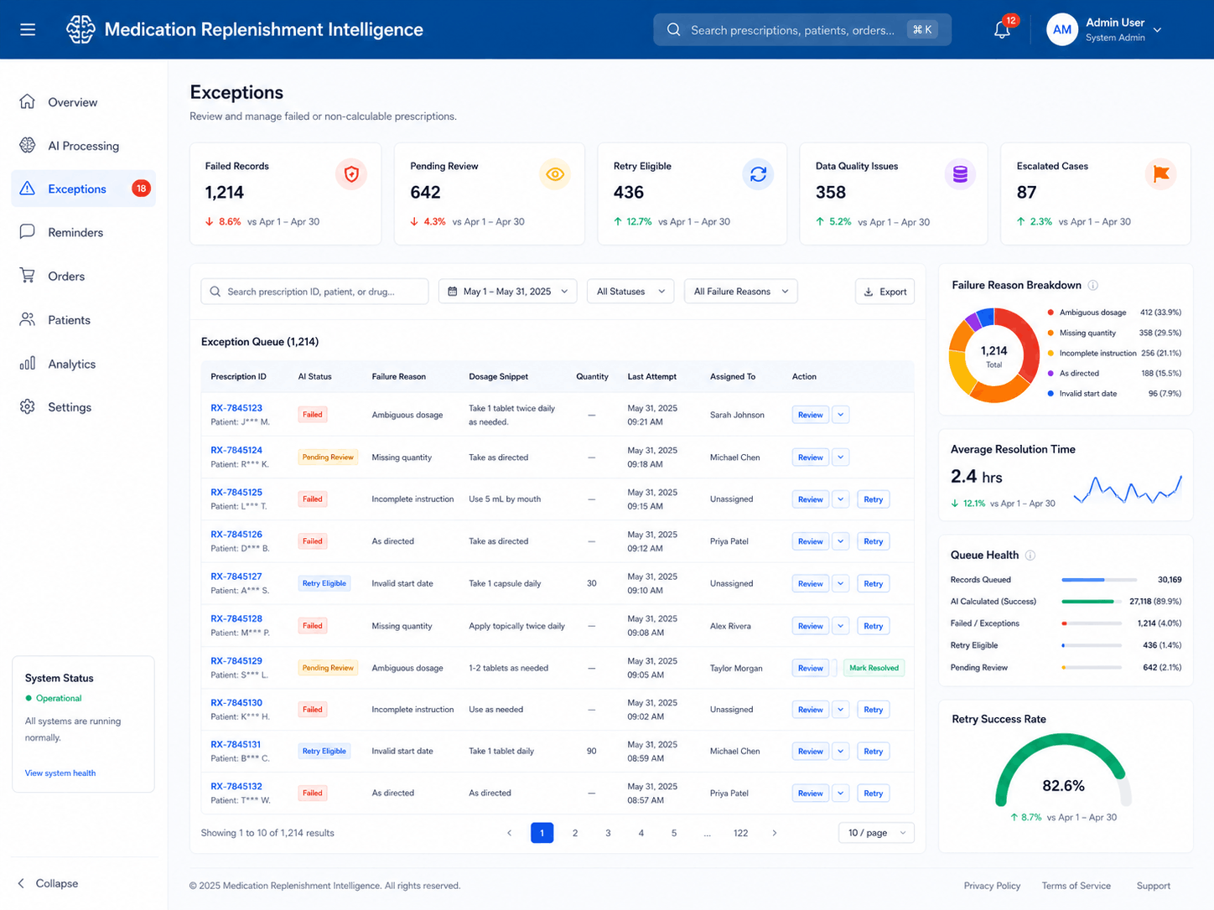Expand action chevron for RX-7845124
Image resolution: width=1214 pixels, height=910 pixels.
pos(841,457)
